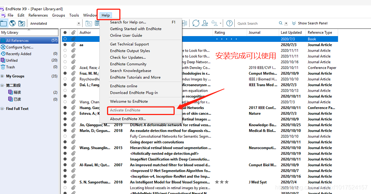The image size is (371, 194).
Task: Click paperclip icon in Al-Rawi row
Action: click(x=73, y=165)
